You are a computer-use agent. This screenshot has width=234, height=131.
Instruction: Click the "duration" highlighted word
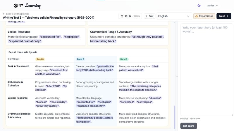coord(155,98)
